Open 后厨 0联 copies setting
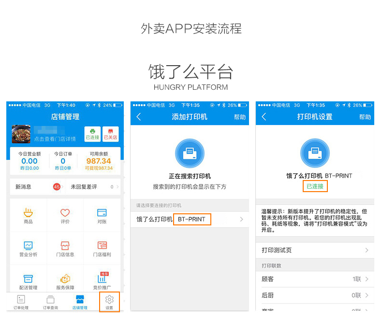Image resolution: width=382 pixels, height=320 pixels. pos(315,295)
